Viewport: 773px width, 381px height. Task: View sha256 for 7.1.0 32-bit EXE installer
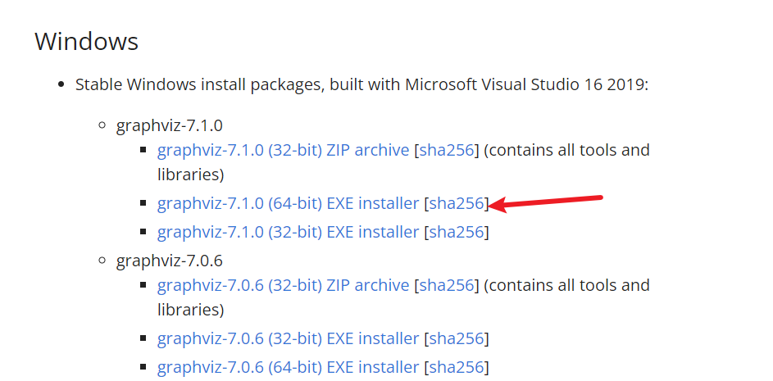coord(457,232)
